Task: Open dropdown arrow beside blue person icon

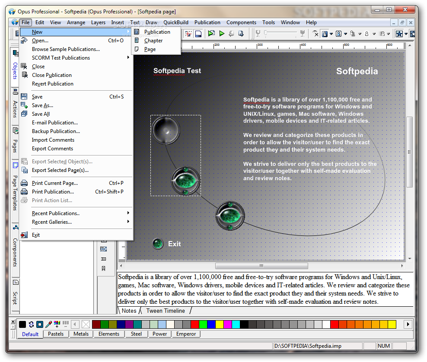Action: click(331, 34)
